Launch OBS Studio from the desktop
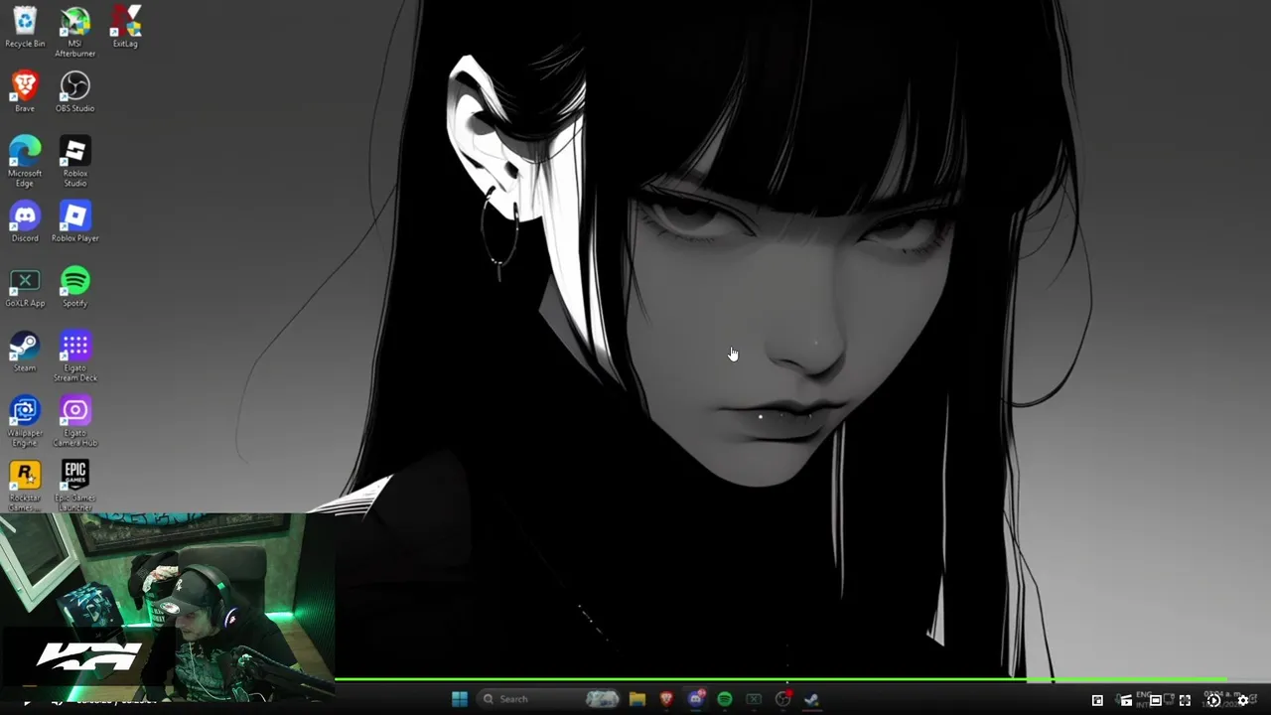Viewport: 1271px width, 715px height. (74, 91)
